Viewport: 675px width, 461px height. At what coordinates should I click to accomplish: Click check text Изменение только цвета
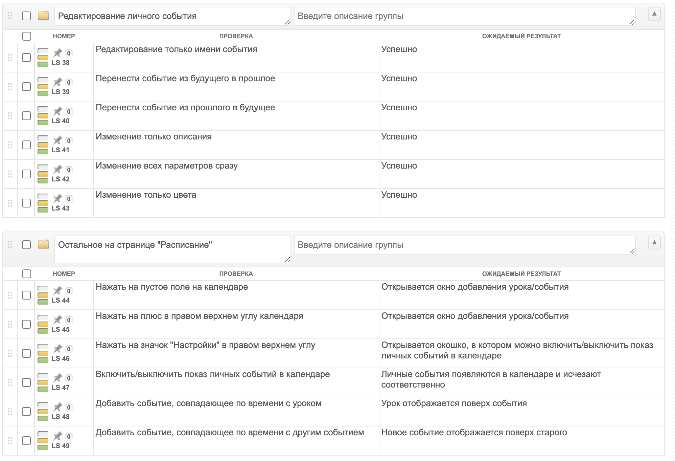click(146, 195)
